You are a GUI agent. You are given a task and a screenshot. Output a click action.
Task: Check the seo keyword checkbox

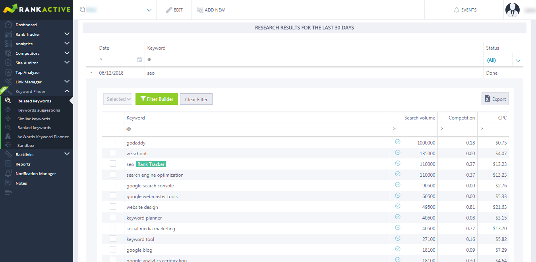click(x=113, y=164)
